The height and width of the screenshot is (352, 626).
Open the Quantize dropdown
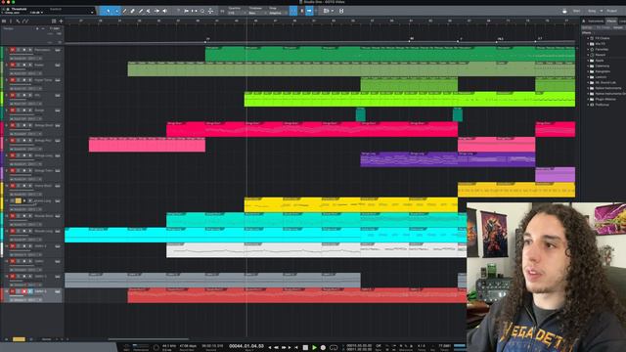click(237, 13)
